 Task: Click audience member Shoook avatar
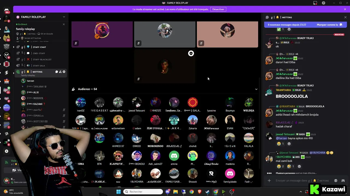click(192, 174)
